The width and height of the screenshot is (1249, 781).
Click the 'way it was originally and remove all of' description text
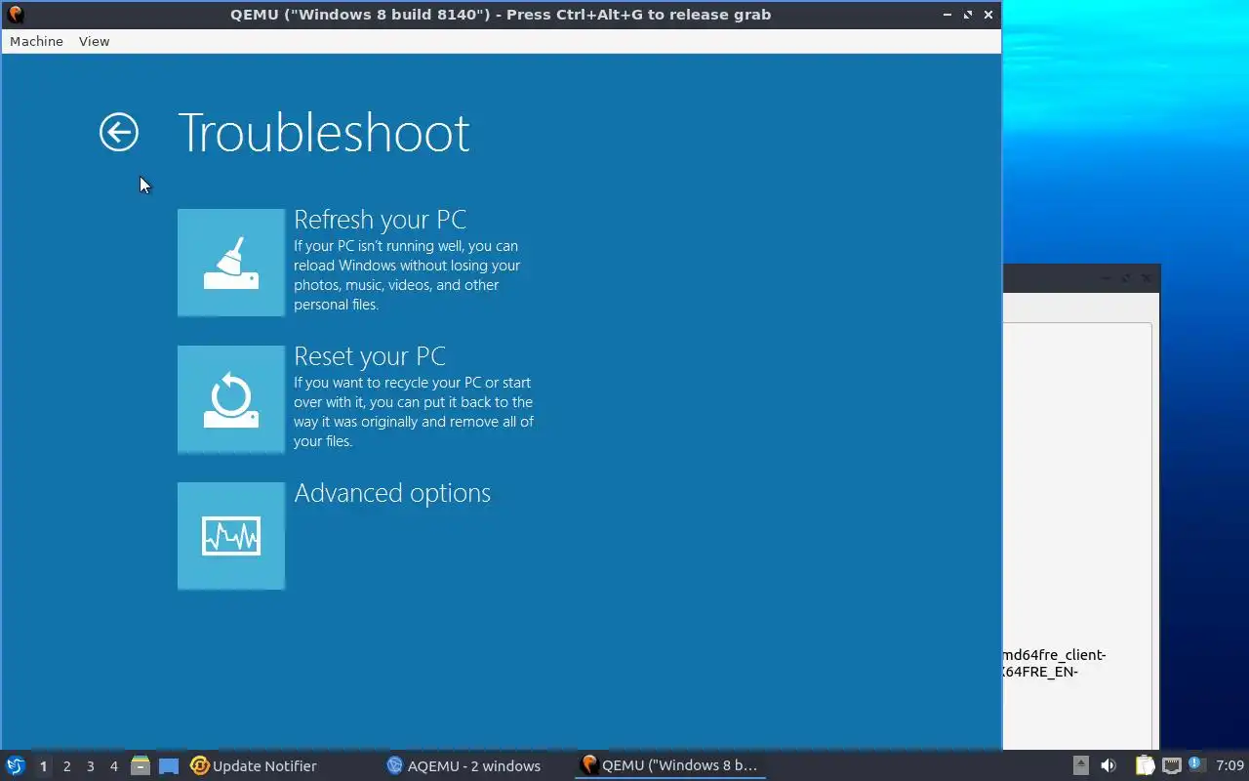point(414,422)
